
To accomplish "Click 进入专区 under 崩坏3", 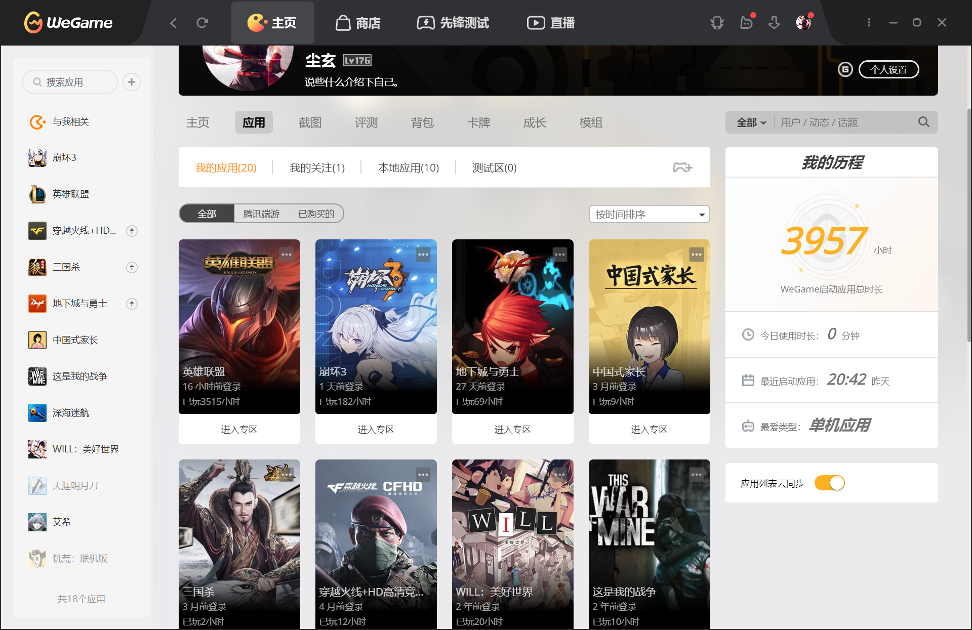I will (376, 429).
